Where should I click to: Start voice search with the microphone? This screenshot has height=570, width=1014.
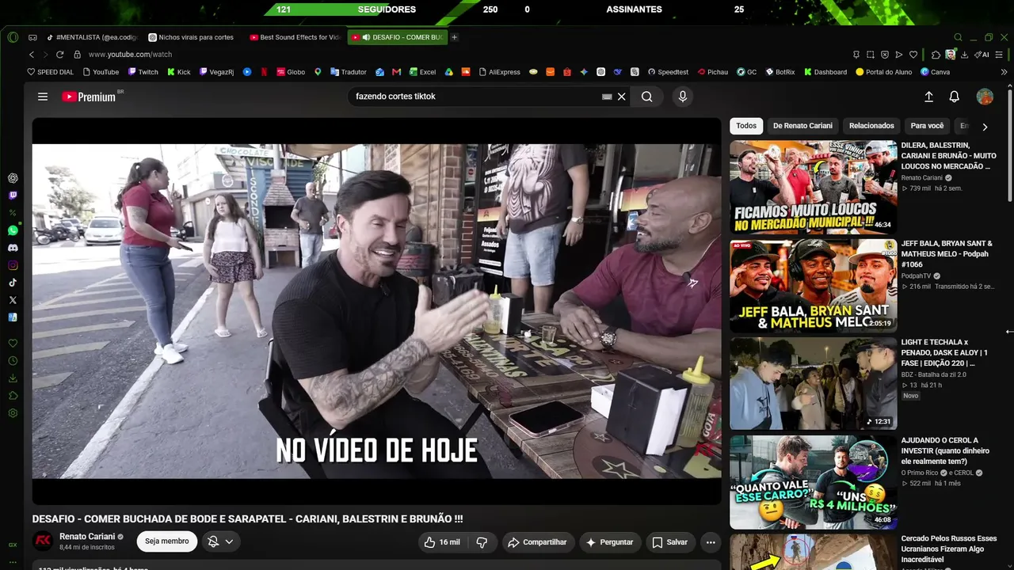click(x=683, y=97)
